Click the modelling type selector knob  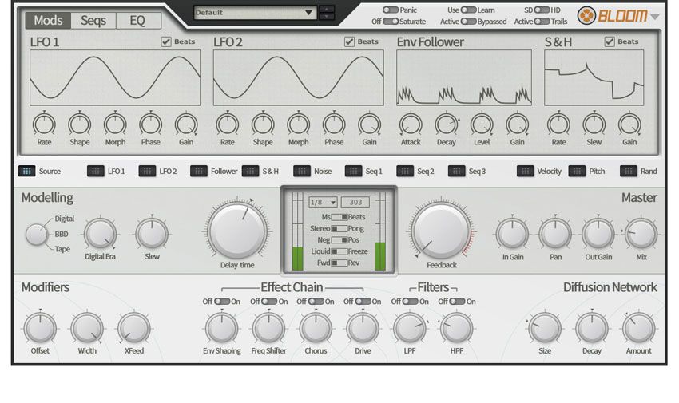click(x=37, y=235)
